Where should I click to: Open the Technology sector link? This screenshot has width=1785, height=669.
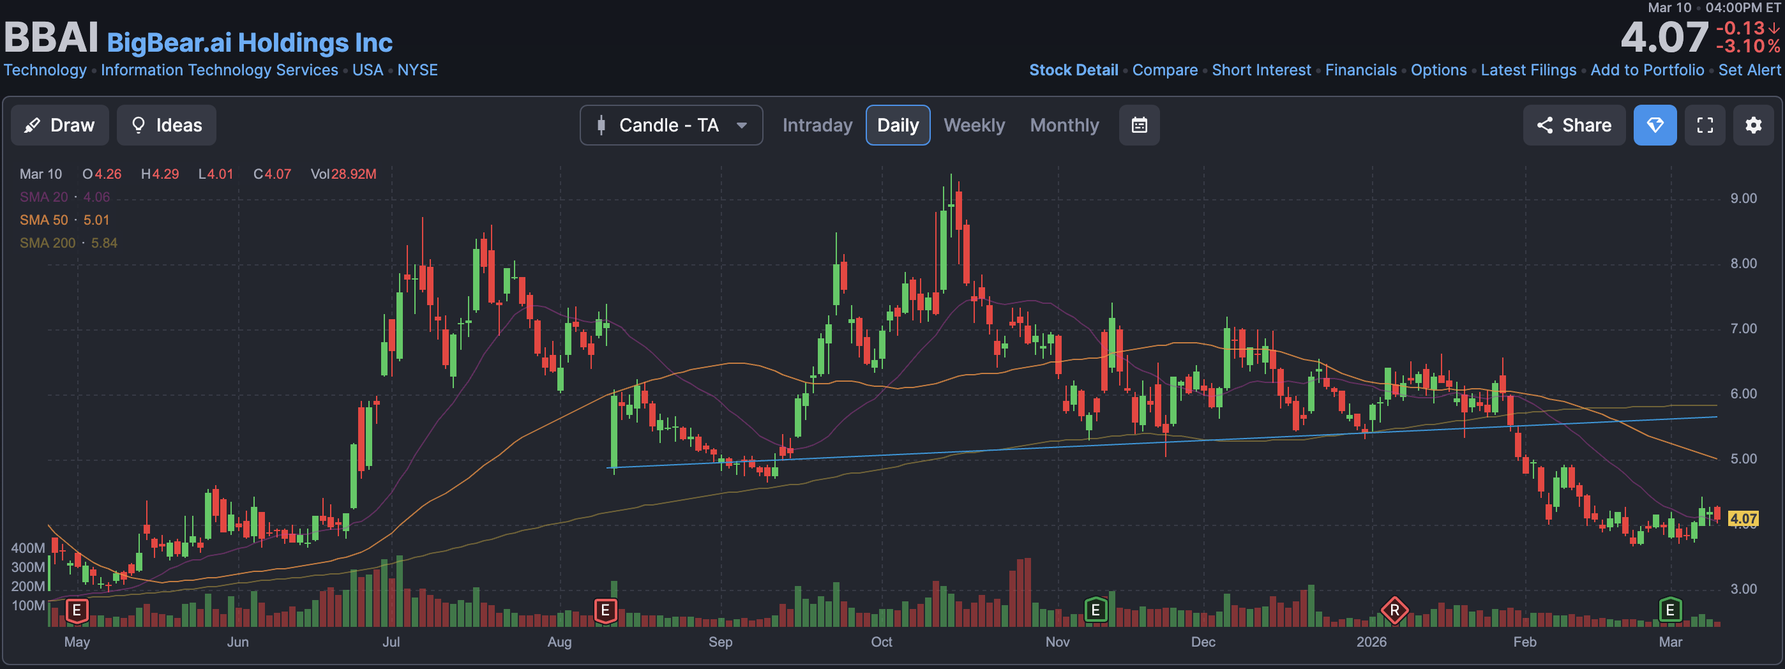45,70
